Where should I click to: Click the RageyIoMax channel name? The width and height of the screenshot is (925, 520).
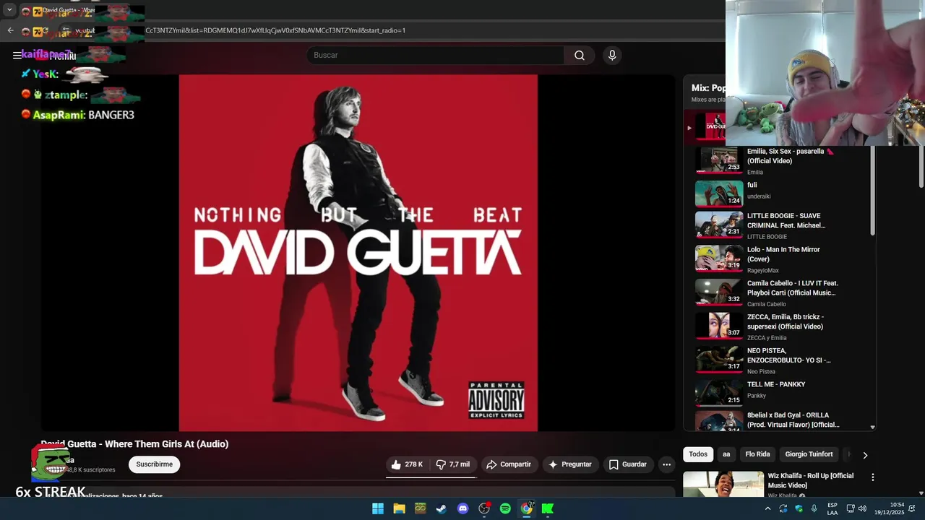click(763, 271)
